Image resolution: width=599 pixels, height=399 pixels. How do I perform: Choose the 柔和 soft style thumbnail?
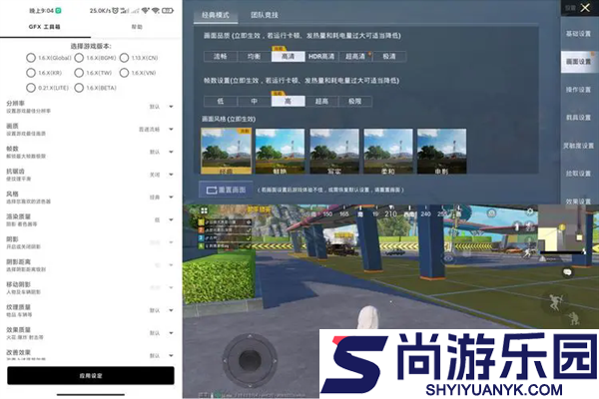(388, 152)
